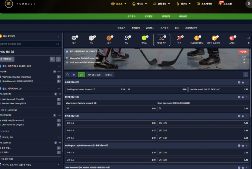Select the 배구 volleyball sport icon
The image size is (252, 169).
pyautogui.click(x=127, y=40)
